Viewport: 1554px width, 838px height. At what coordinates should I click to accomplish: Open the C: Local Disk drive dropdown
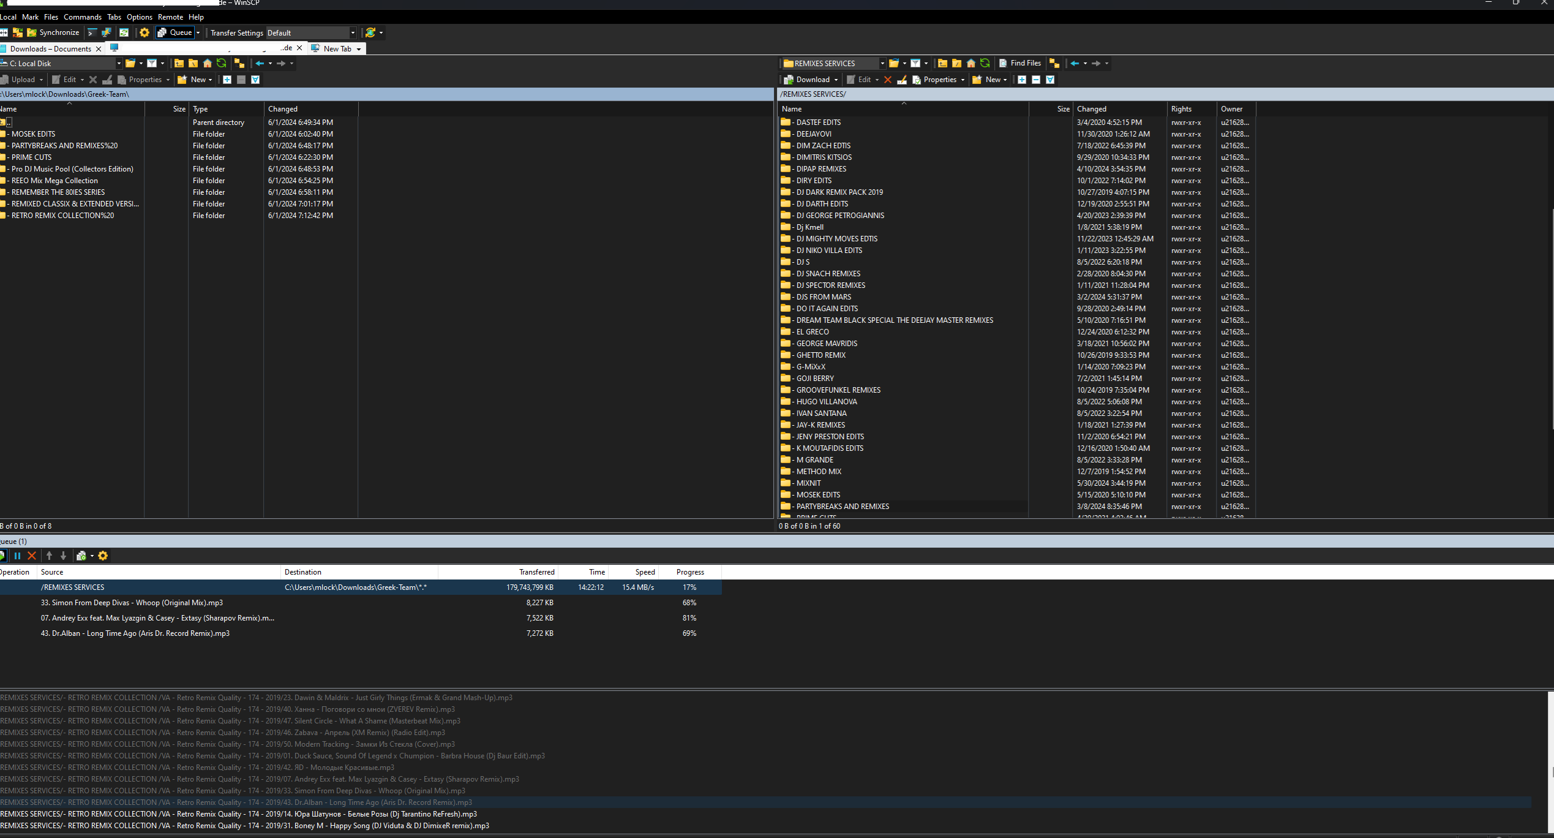click(118, 63)
